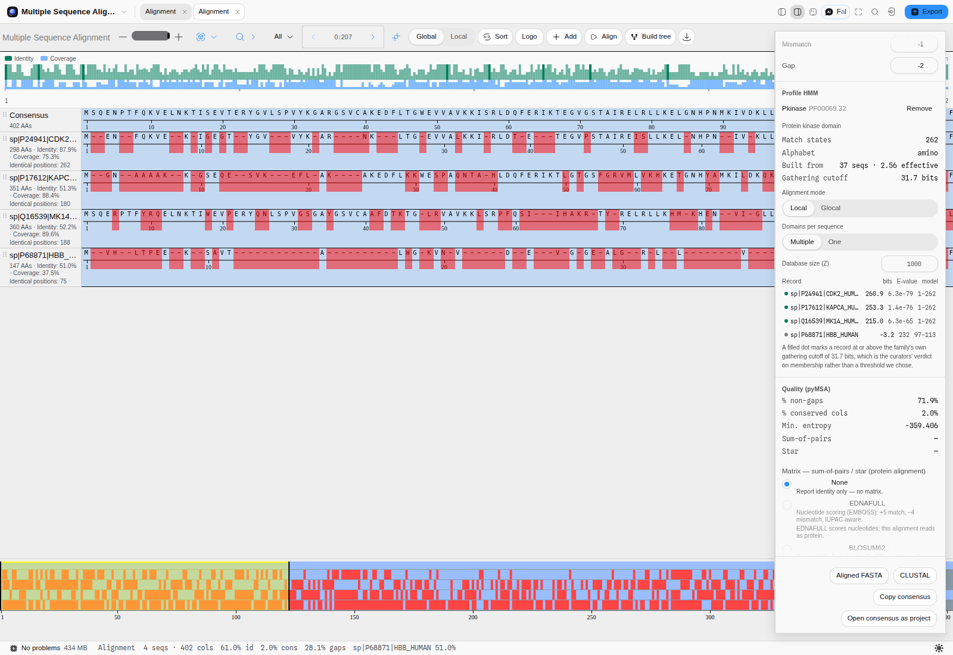Viewport: 953px width, 655px height.
Task: Switch to the second Alignment tab
Action: pos(213,12)
